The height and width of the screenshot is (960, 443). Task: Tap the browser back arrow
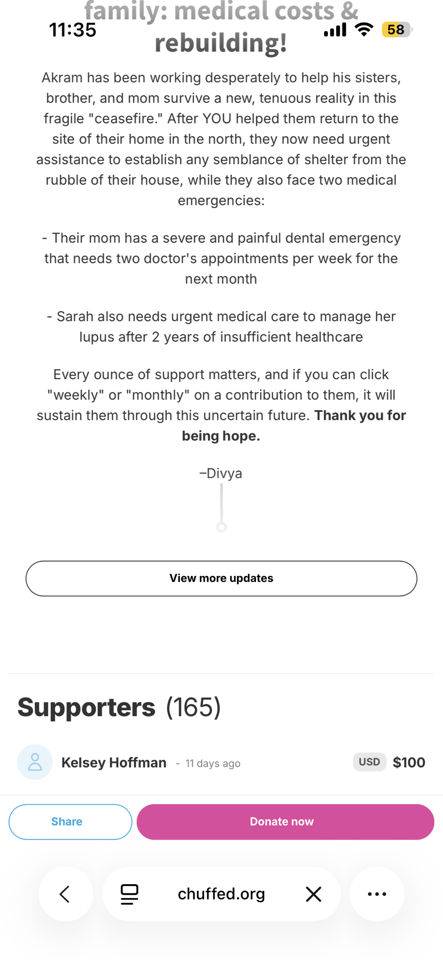click(x=65, y=894)
